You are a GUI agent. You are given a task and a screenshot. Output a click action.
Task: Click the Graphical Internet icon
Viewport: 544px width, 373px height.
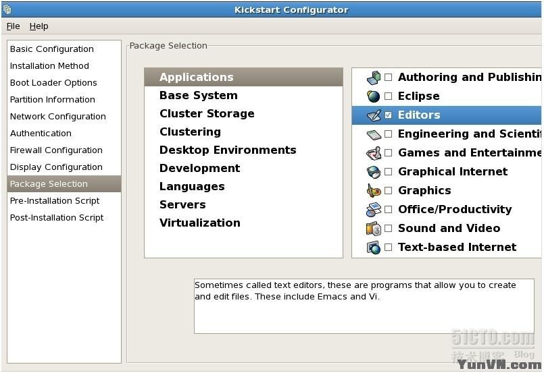(x=374, y=172)
